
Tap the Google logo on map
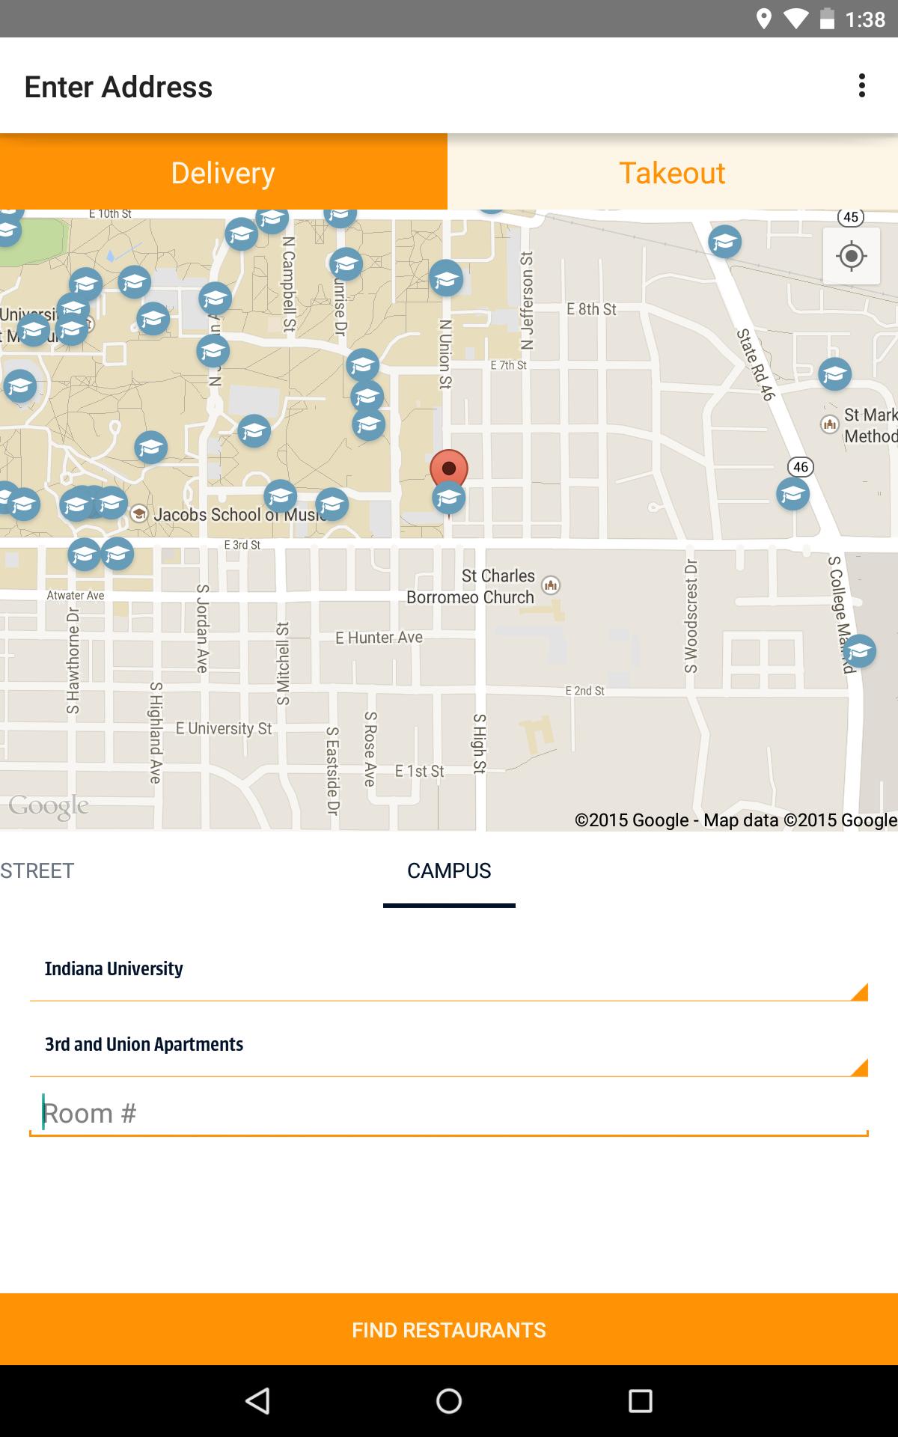click(x=49, y=807)
